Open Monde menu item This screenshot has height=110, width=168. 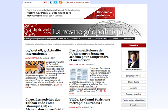(116, 39)
